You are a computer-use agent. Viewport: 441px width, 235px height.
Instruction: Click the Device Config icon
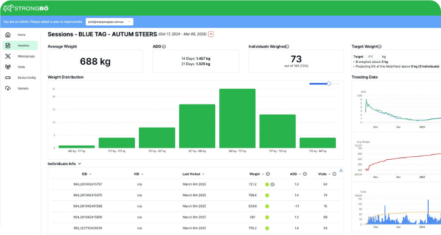pos(8,78)
